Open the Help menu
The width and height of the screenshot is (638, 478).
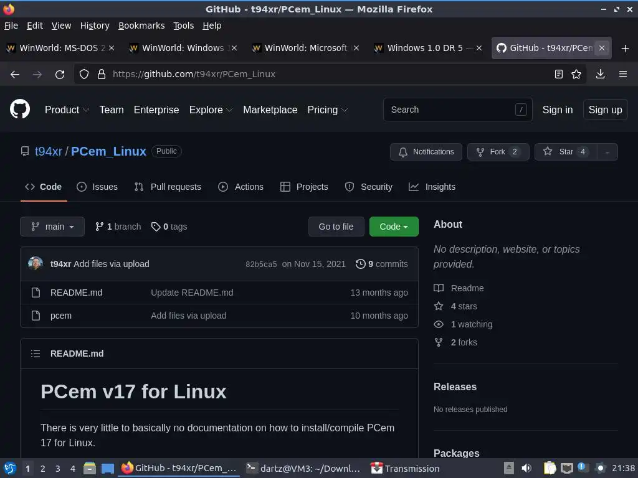(212, 26)
